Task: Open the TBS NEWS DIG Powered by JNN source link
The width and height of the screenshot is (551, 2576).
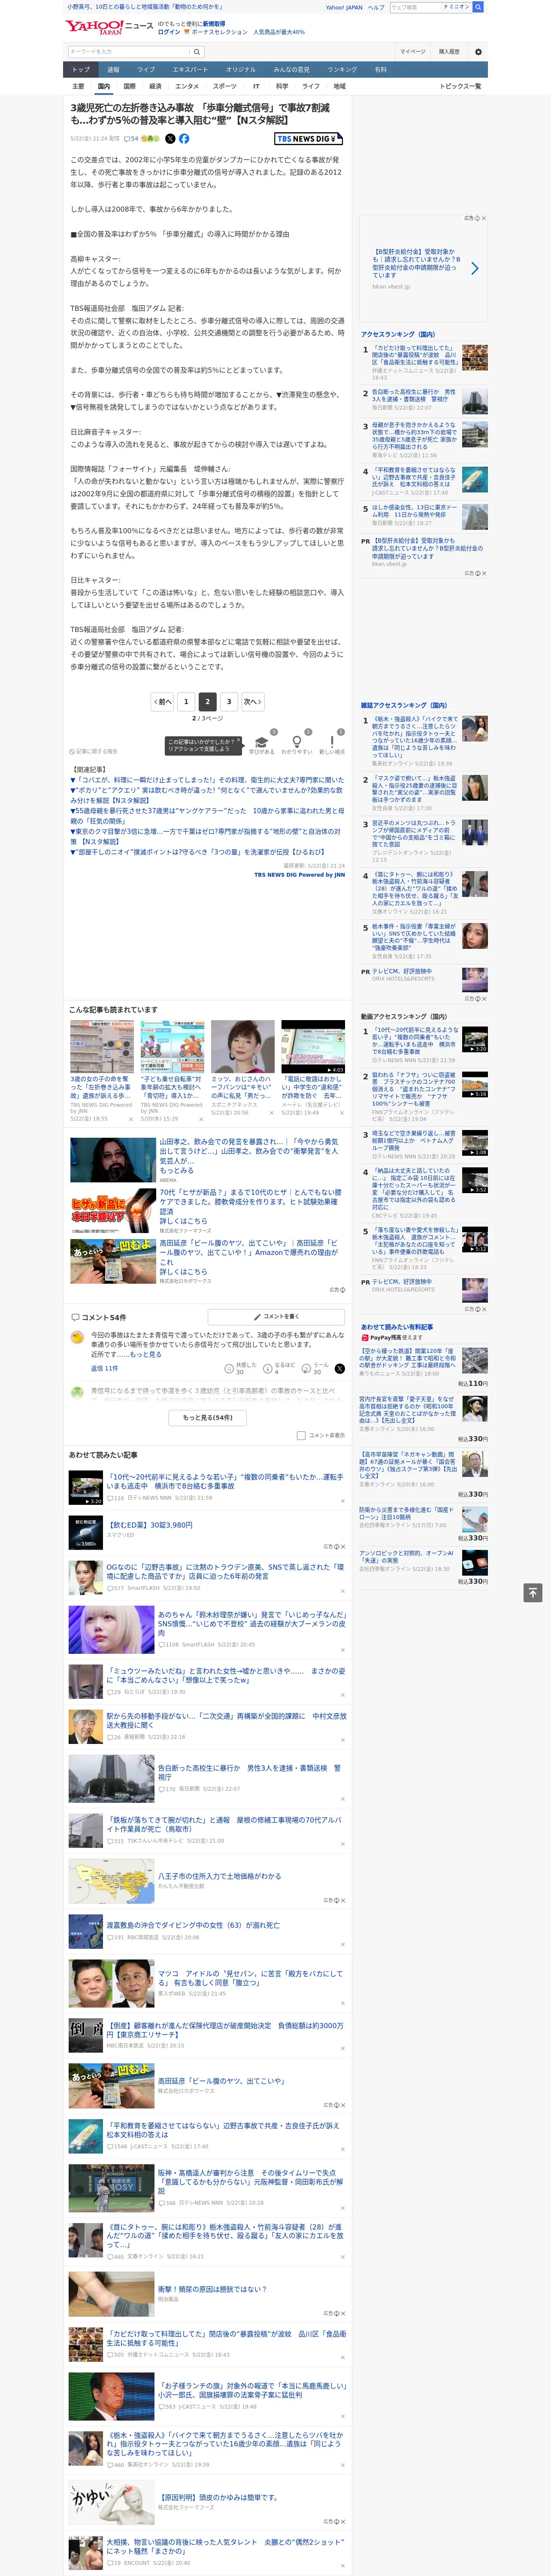Action: click(x=299, y=875)
